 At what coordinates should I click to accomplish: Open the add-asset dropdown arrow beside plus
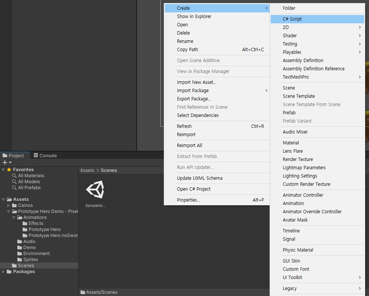[10, 162]
